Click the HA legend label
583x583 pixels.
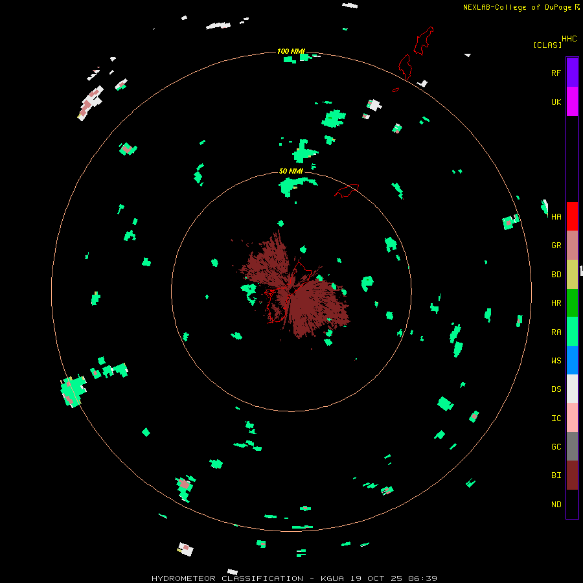(x=556, y=216)
